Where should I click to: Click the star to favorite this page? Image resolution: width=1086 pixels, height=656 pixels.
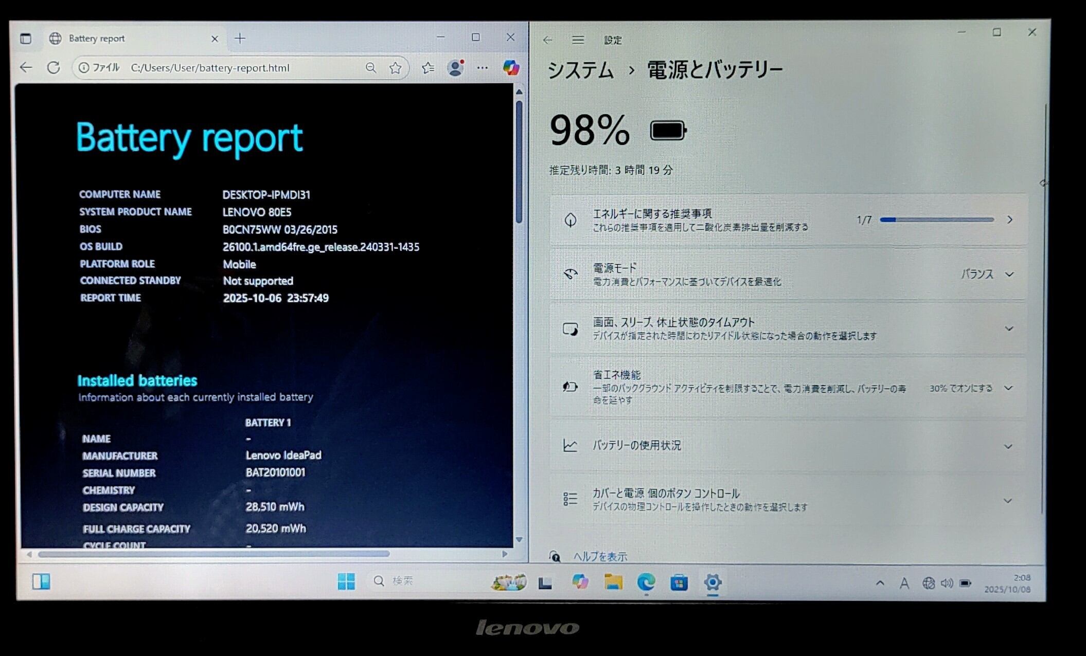tap(395, 68)
